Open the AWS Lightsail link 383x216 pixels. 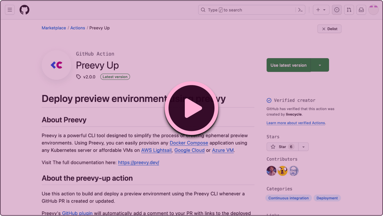point(157,150)
